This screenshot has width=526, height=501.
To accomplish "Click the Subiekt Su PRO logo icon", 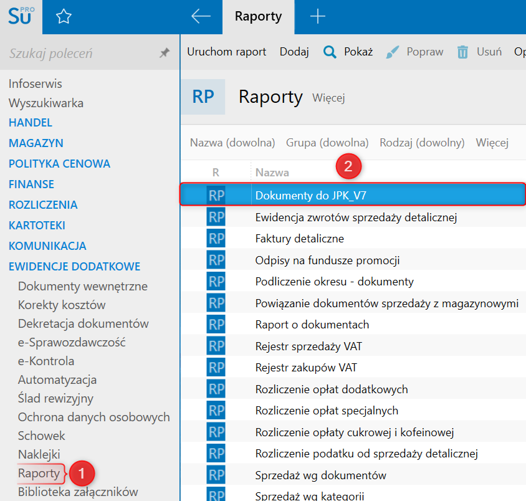I will click(x=21, y=17).
